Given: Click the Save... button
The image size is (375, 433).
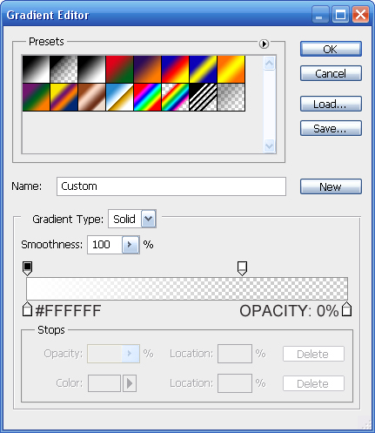Looking at the screenshot, I should click(331, 128).
